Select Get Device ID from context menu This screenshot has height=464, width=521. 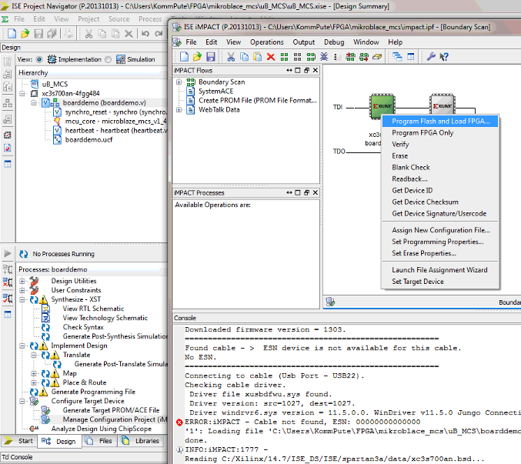[x=440, y=190]
